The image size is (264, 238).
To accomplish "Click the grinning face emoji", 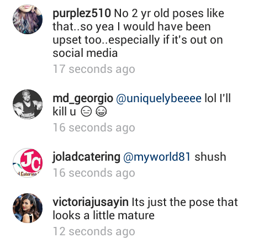I will (x=101, y=112).
